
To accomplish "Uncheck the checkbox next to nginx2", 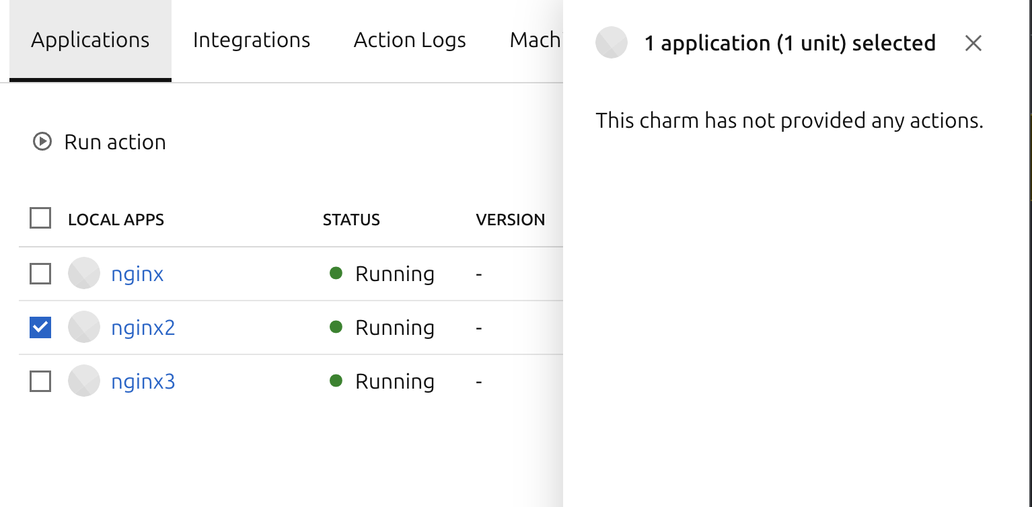I will (x=40, y=327).
